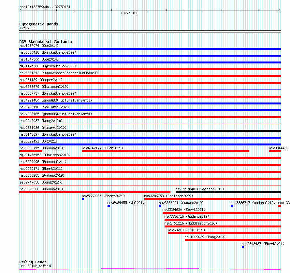Select the blue bar under nsv6029491

[150, 144]
